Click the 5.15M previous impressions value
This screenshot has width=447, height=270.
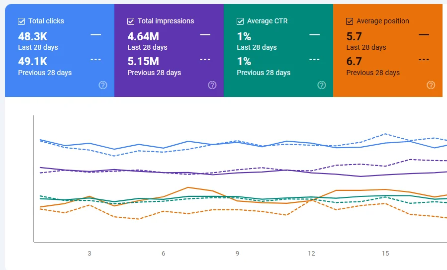(143, 62)
